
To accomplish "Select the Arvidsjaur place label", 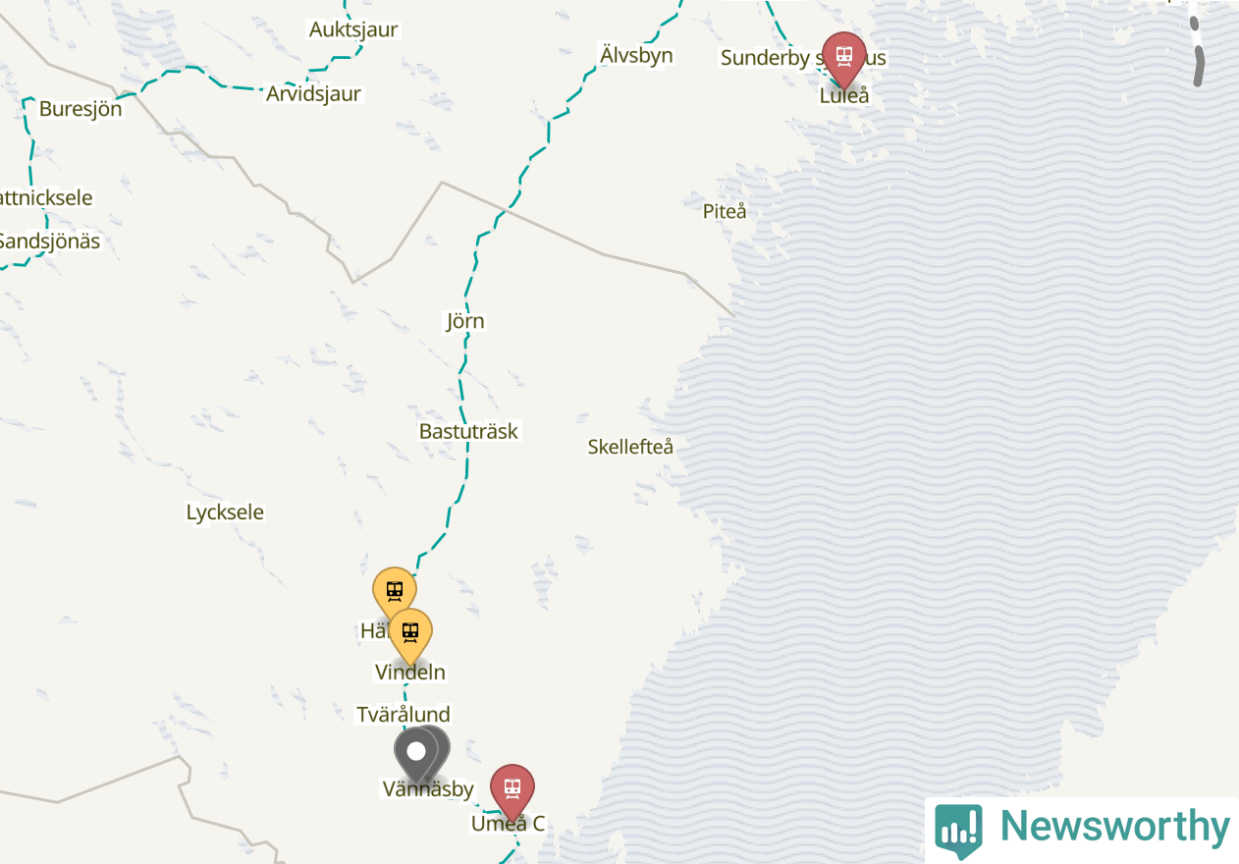I will (313, 94).
